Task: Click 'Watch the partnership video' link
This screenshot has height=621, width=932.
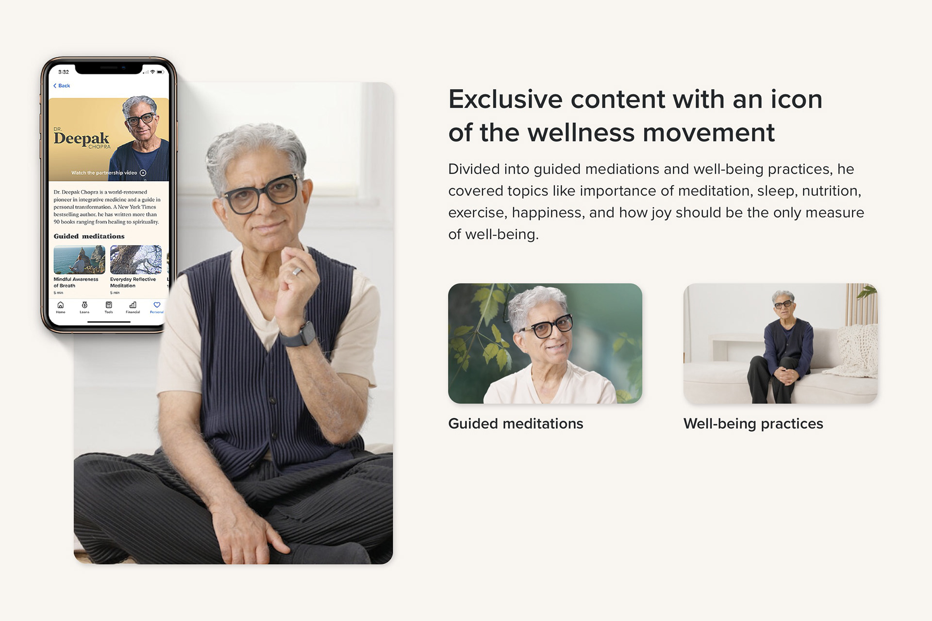Action: coord(104,173)
